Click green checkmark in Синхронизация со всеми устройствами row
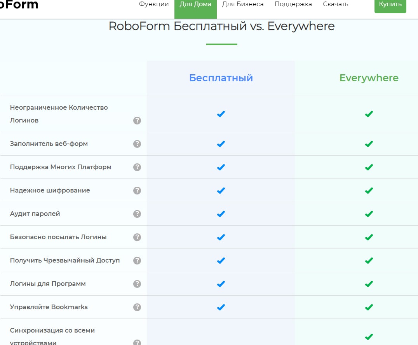 369,337
